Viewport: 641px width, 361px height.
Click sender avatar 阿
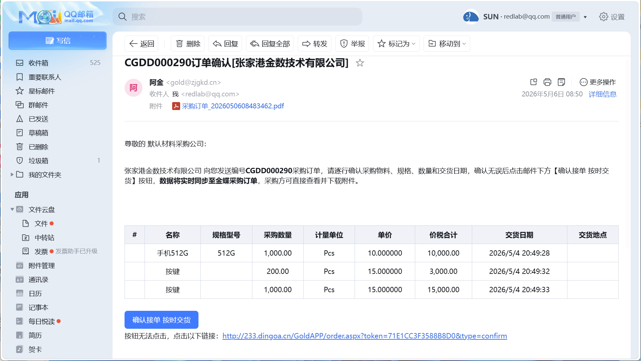pos(134,88)
